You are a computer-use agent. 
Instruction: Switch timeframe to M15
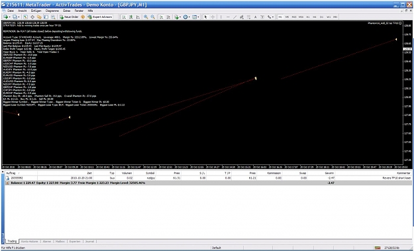pos(294,17)
